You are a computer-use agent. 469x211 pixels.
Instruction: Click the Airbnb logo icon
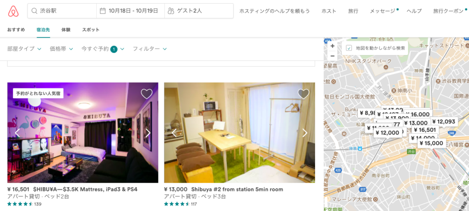pyautogui.click(x=13, y=11)
